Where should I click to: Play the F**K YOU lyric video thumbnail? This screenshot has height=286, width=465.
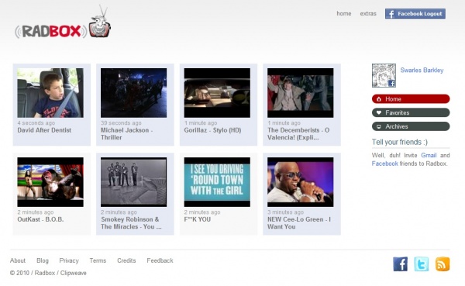pyautogui.click(x=217, y=182)
